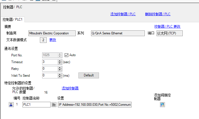Increase the Timeout value with up arrow

point(60,61)
